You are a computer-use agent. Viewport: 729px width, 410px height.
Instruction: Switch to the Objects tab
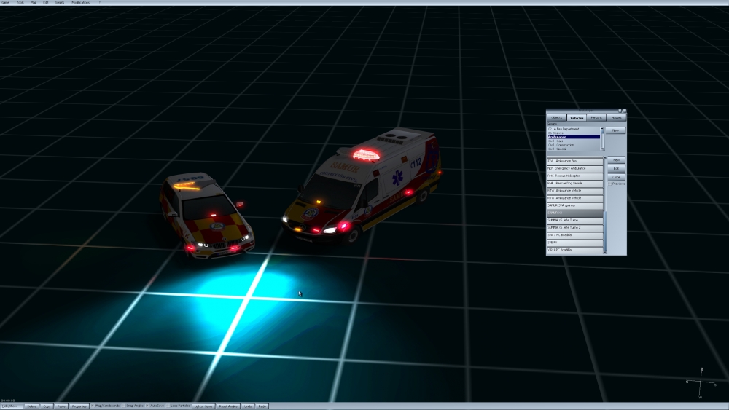[557, 118]
